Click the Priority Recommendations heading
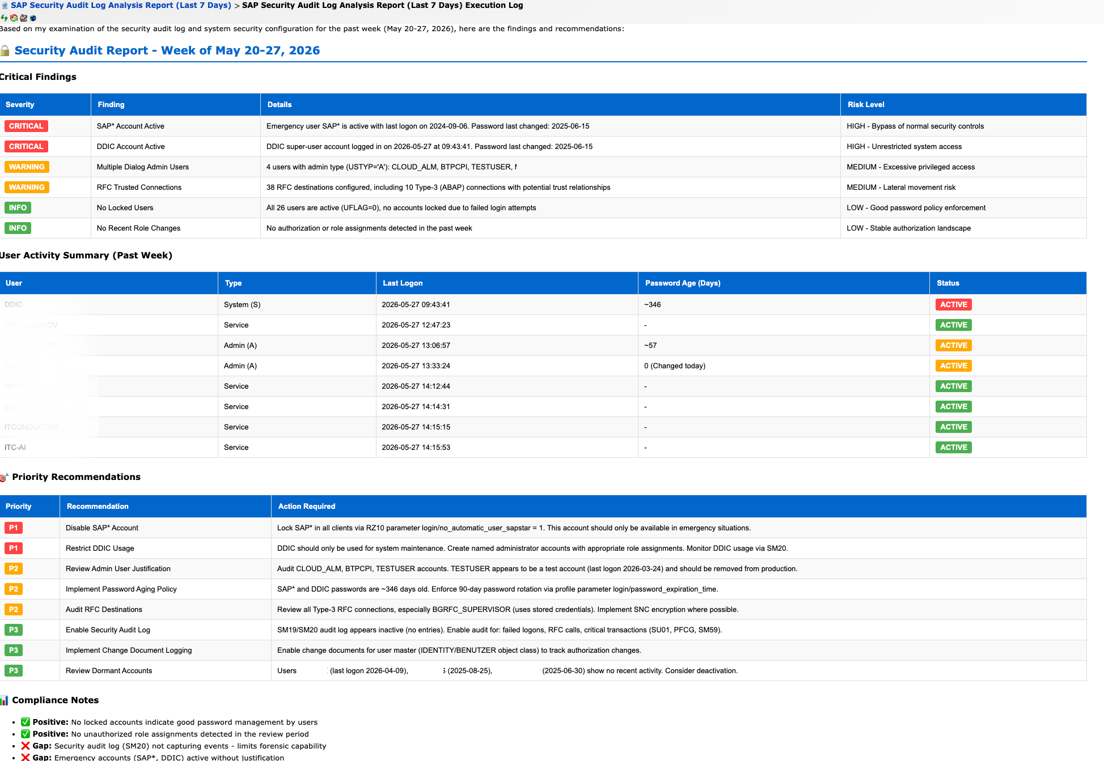This screenshot has width=1104, height=761. click(x=76, y=477)
